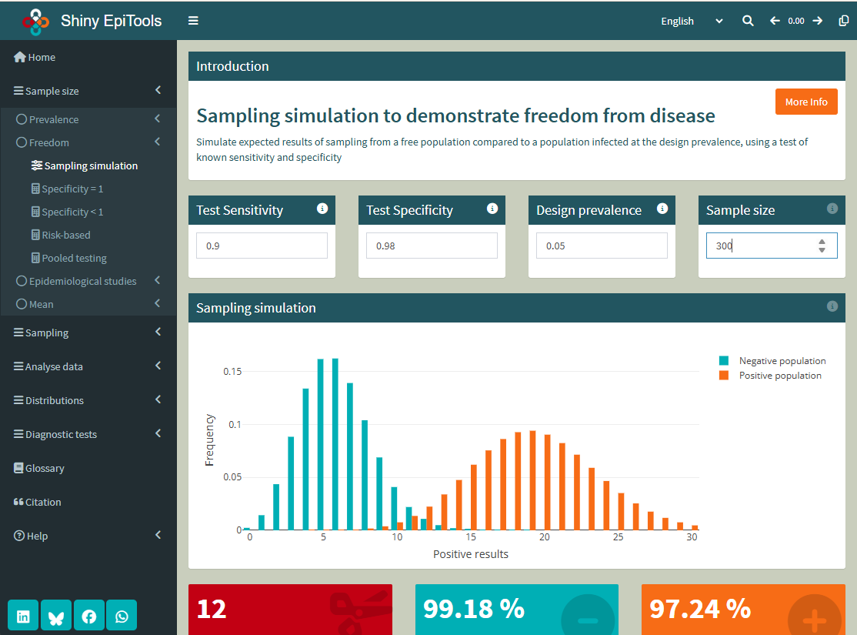This screenshot has width=857, height=635.
Task: Click the info icon on Design prevalence
Action: click(x=662, y=208)
